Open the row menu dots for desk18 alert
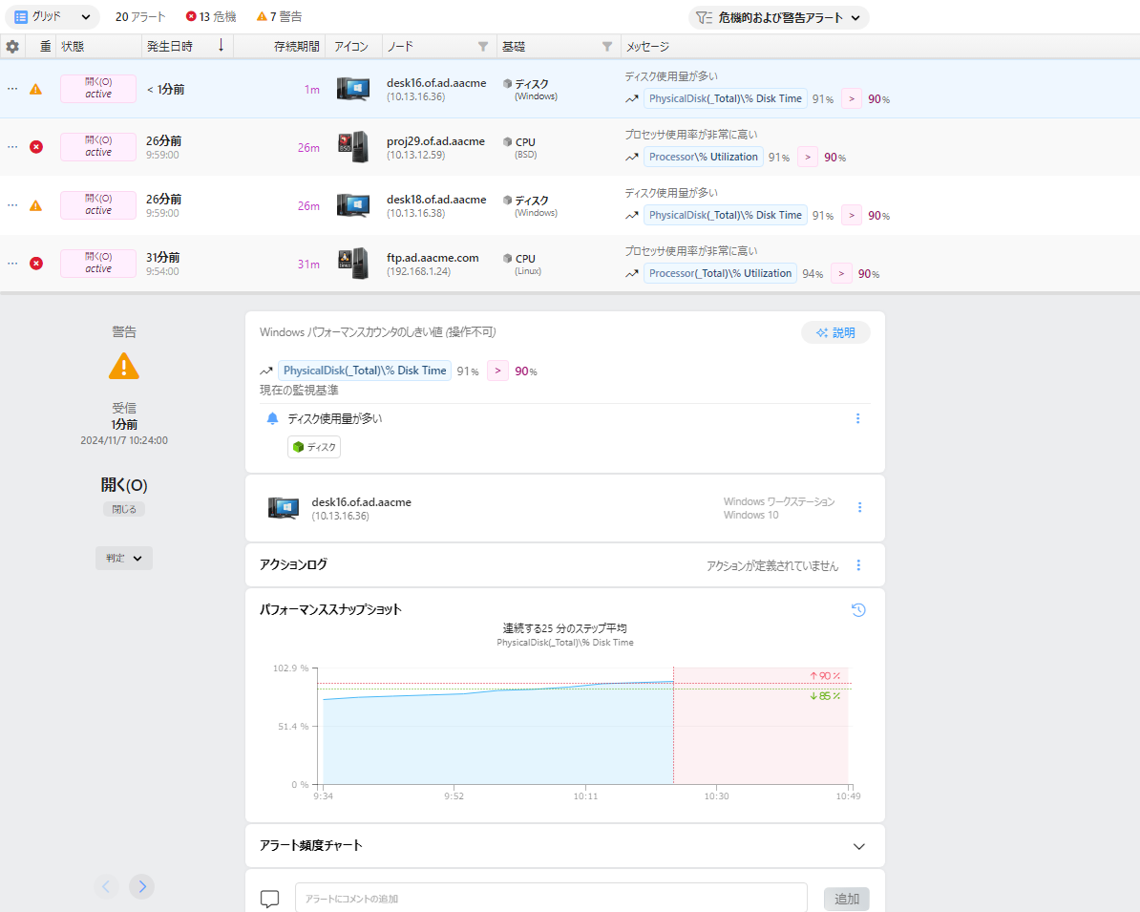 [12, 205]
